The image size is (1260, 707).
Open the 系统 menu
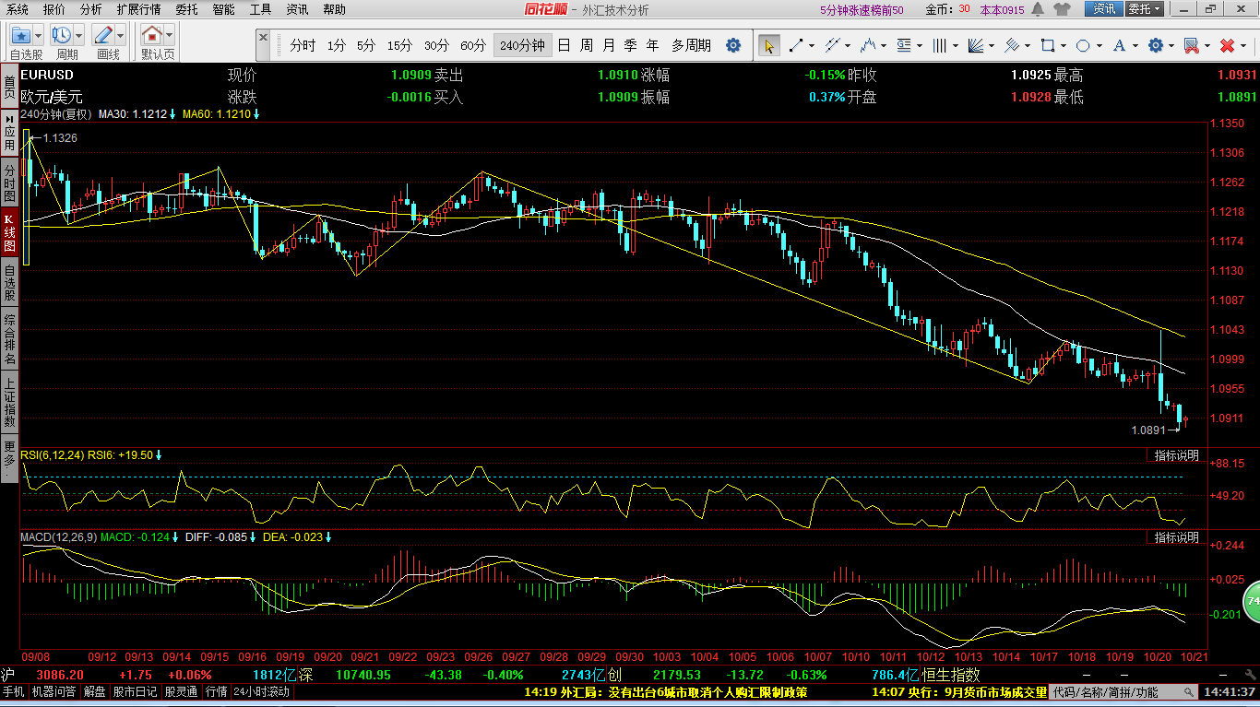coord(17,9)
